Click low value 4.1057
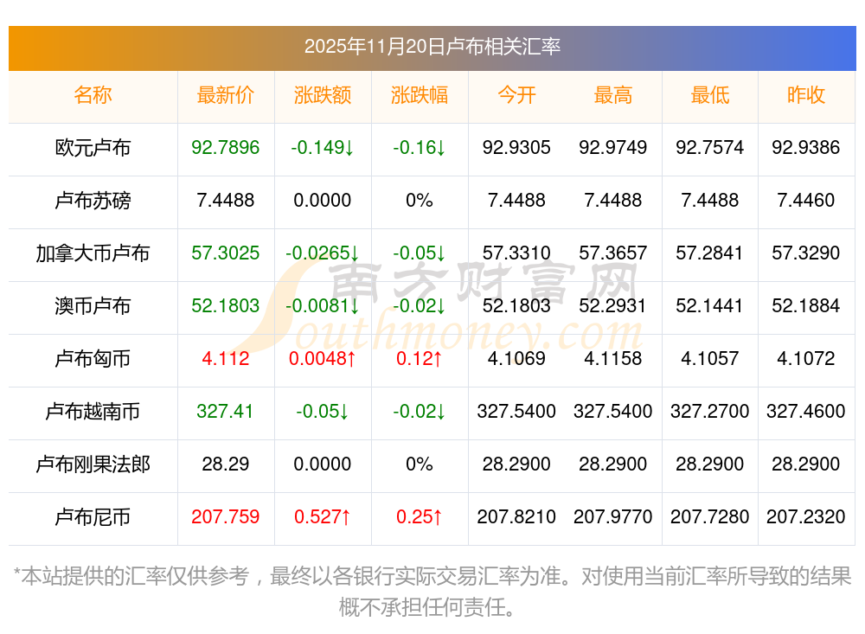Screen dimensions: 865x634 pyautogui.click(x=710, y=358)
